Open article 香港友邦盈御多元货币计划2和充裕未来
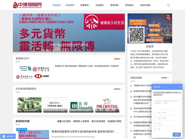The image size is (185, 139). pos(85,132)
